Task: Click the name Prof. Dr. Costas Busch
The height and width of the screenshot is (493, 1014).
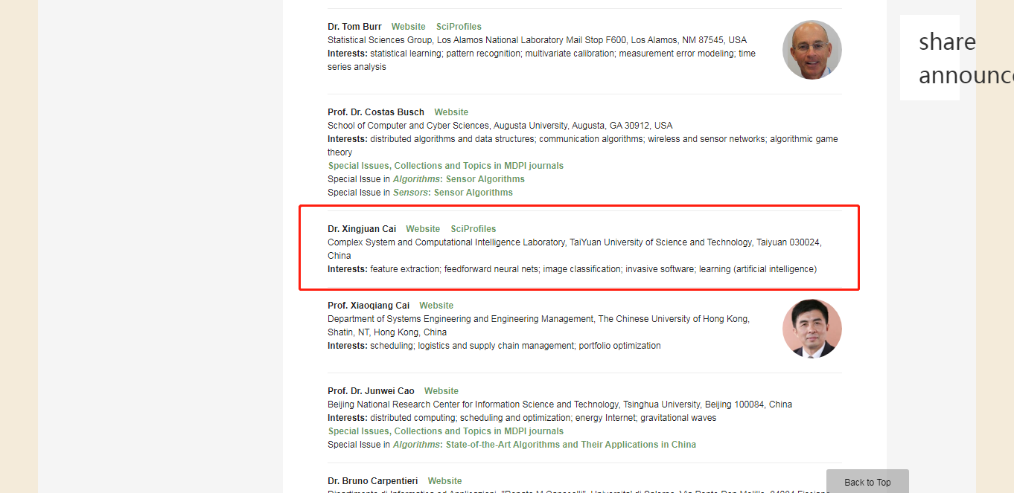Action: pos(376,112)
